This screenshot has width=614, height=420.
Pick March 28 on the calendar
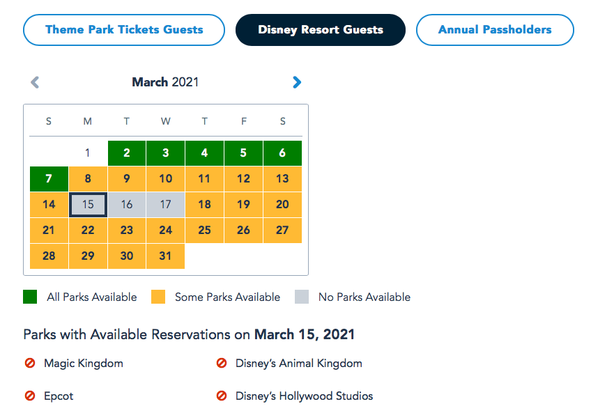pyautogui.click(x=49, y=256)
